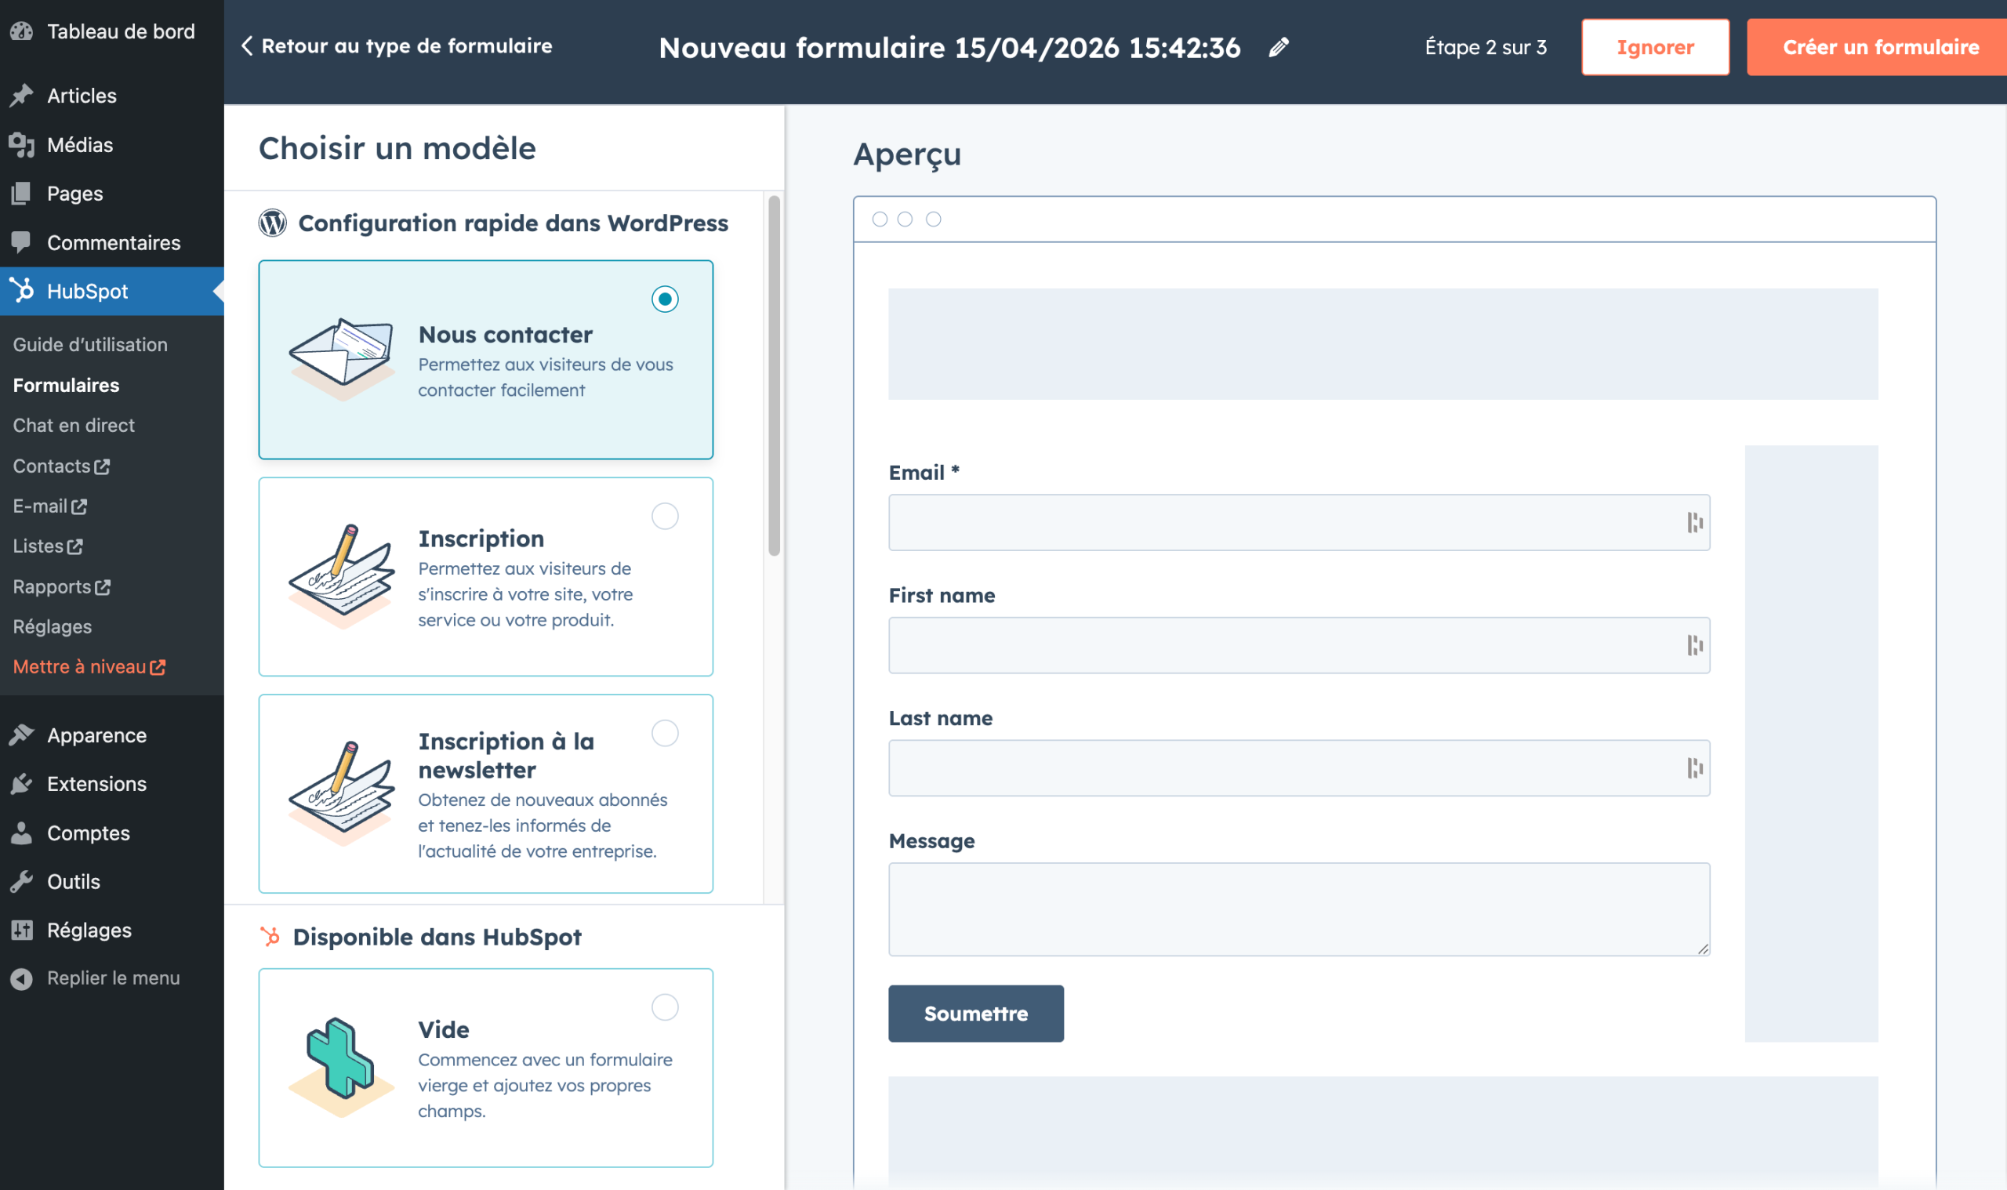
Task: Click the pencil icon to rename form
Action: [1279, 47]
